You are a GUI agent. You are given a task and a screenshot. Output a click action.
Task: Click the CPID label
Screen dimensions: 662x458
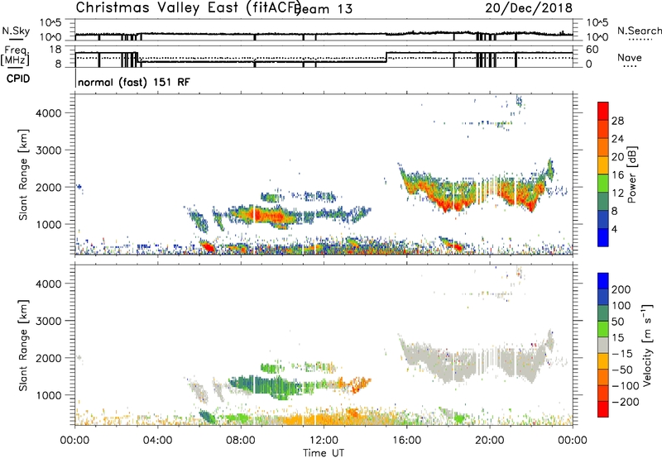pos(18,79)
